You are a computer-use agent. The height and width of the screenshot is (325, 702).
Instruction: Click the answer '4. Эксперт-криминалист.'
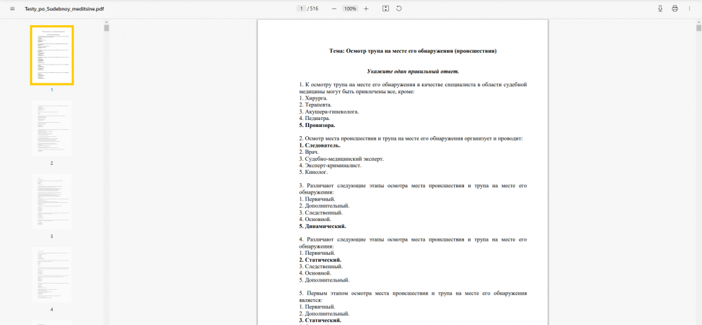(330, 166)
